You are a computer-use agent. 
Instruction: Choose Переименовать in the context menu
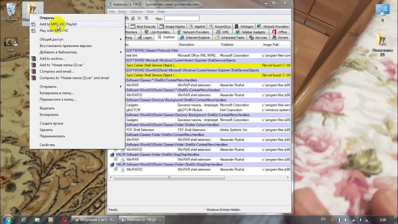77,136
